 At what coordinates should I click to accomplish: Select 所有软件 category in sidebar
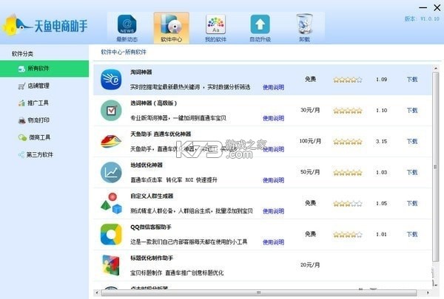coord(44,69)
